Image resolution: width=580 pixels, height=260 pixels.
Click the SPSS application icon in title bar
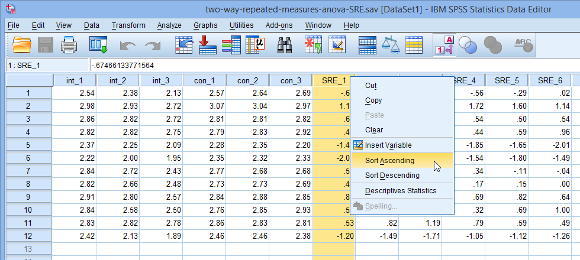point(11,9)
